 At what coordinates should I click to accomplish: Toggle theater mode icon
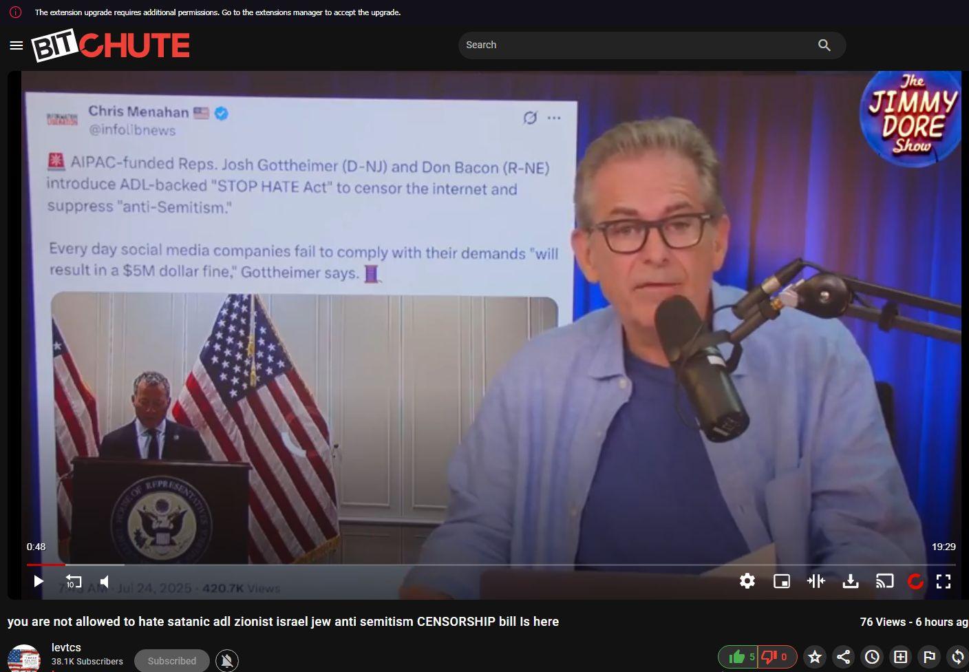816,581
